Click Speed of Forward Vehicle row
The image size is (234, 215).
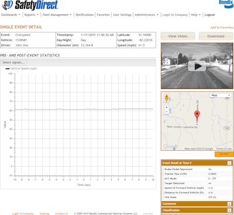[197, 188]
